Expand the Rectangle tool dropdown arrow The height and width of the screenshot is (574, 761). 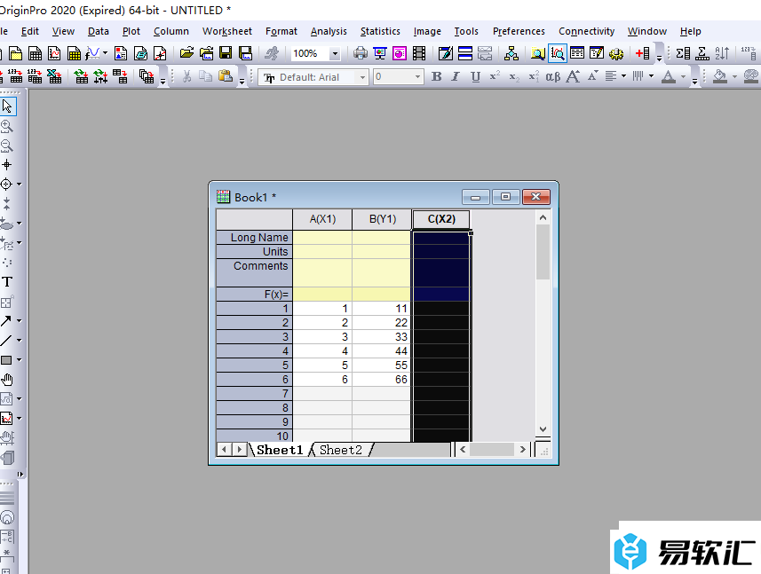pos(20,359)
